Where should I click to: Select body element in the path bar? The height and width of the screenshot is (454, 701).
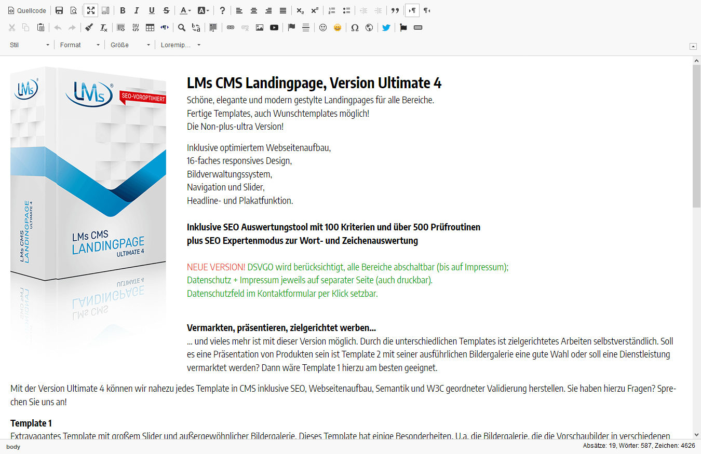pyautogui.click(x=13, y=447)
